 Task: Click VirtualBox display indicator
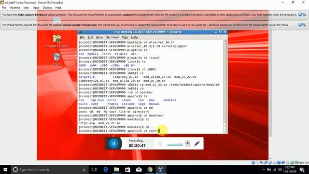point(279,162)
